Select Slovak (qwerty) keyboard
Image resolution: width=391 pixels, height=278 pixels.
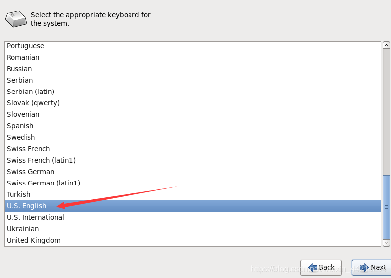[x=33, y=103]
